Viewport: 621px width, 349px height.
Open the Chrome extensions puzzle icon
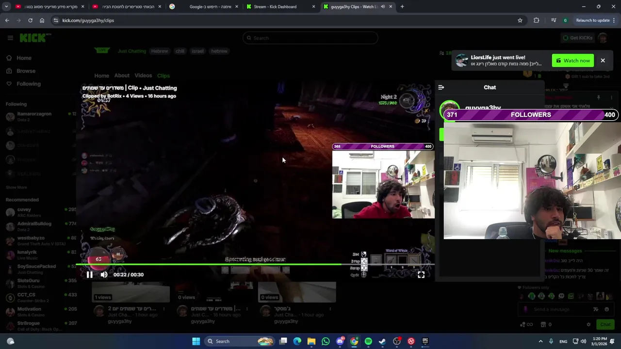click(536, 20)
